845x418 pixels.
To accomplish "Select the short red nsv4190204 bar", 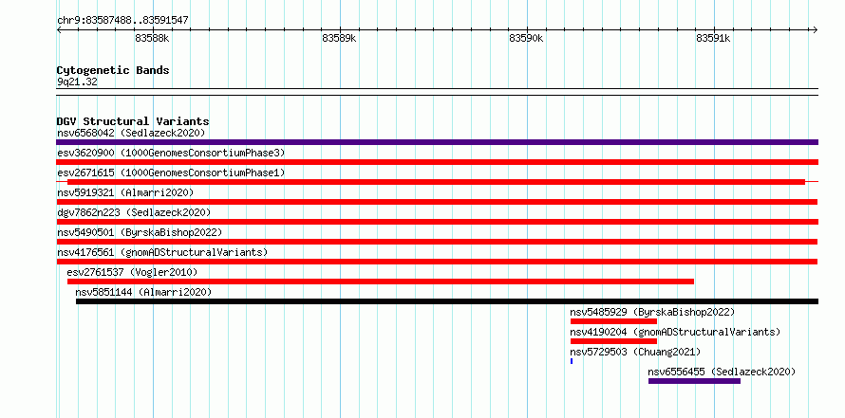I will click(x=613, y=341).
